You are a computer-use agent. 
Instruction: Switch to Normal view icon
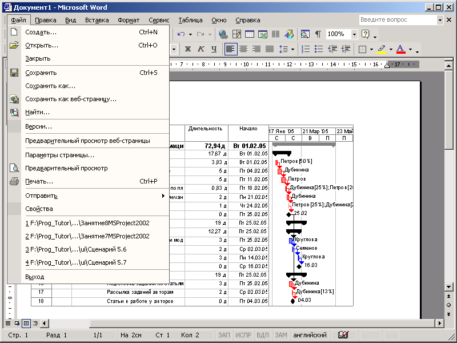click(8, 323)
